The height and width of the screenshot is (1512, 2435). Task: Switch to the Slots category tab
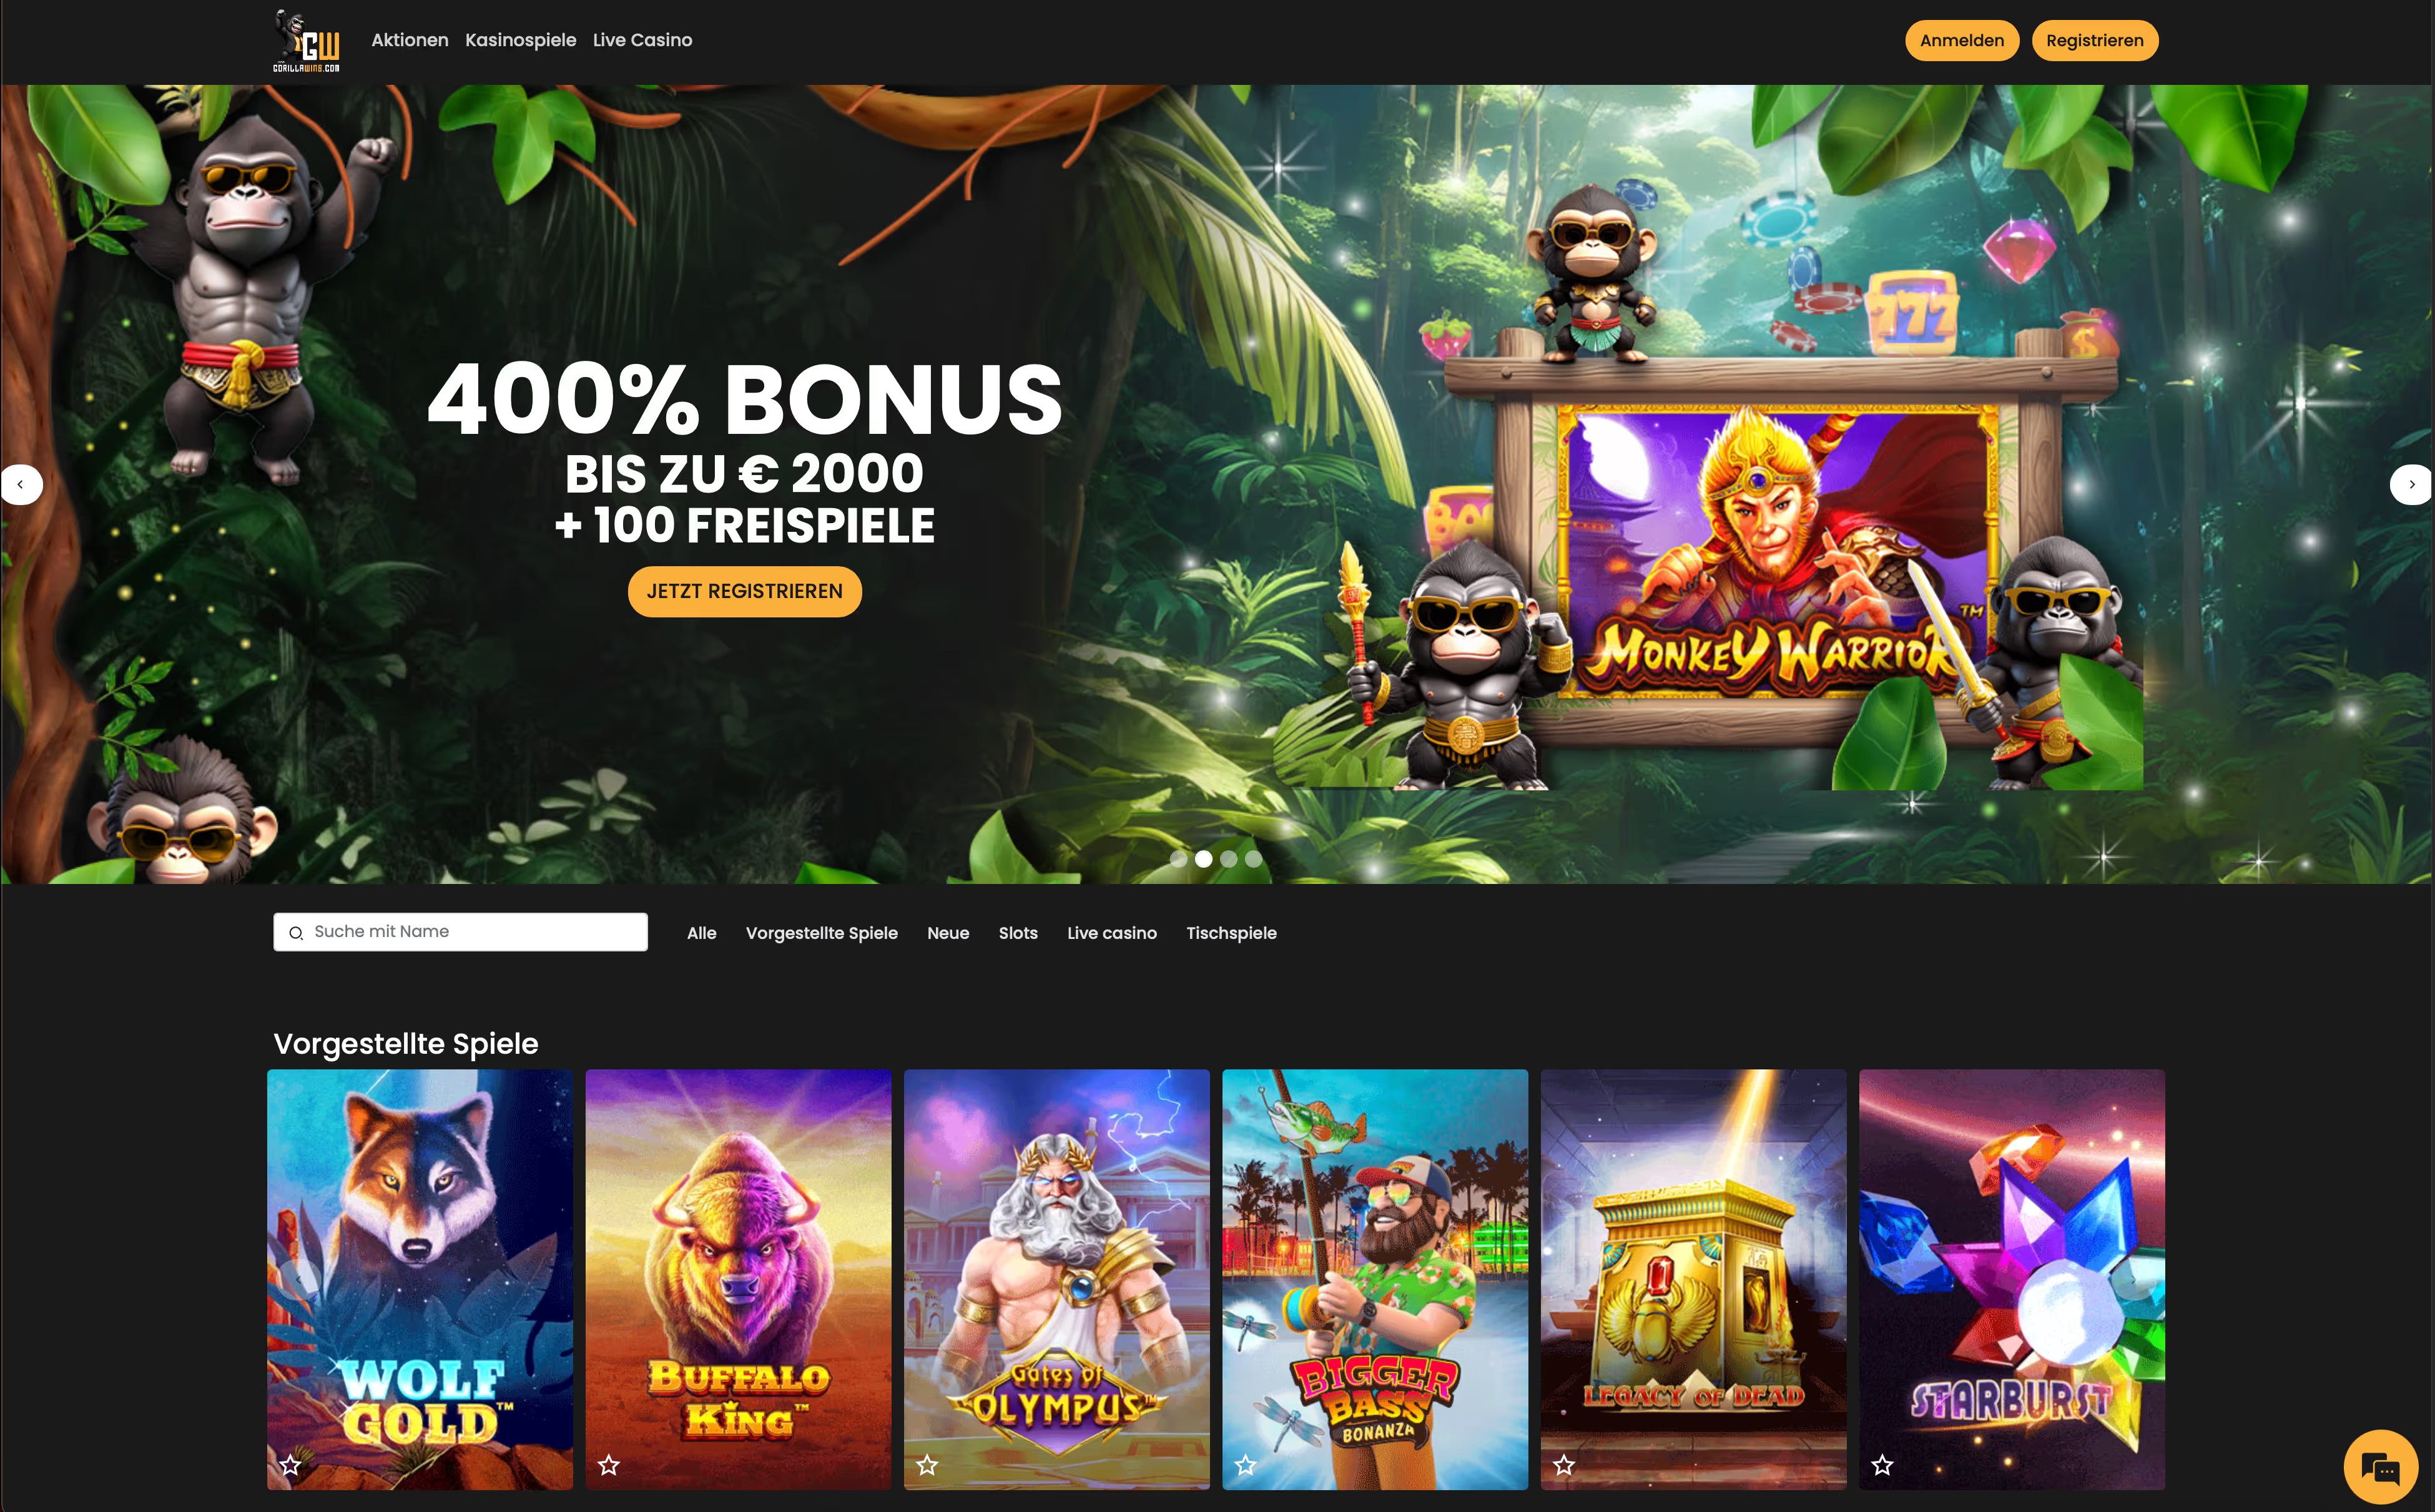[1018, 933]
